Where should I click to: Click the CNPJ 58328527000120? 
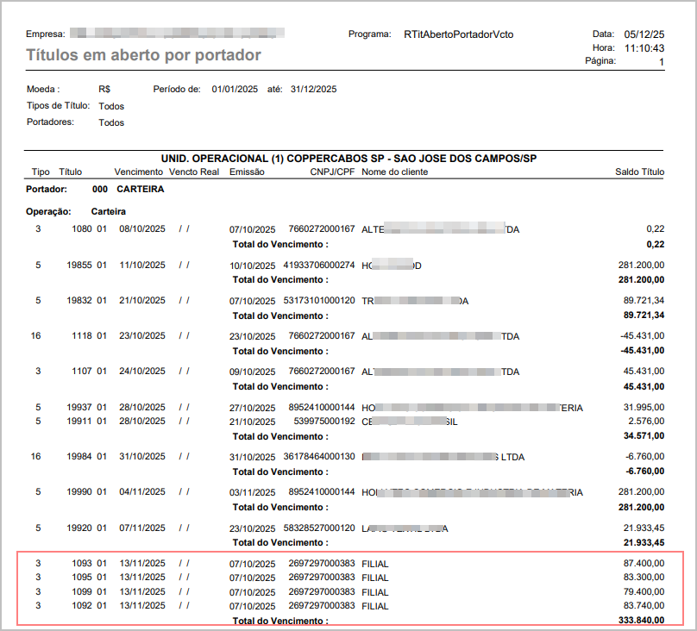coord(322,528)
